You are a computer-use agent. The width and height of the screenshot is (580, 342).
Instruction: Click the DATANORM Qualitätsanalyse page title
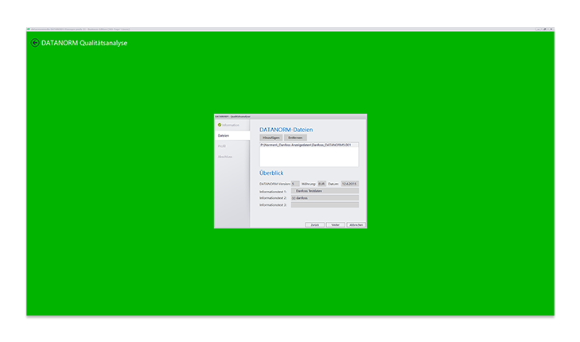pos(84,43)
